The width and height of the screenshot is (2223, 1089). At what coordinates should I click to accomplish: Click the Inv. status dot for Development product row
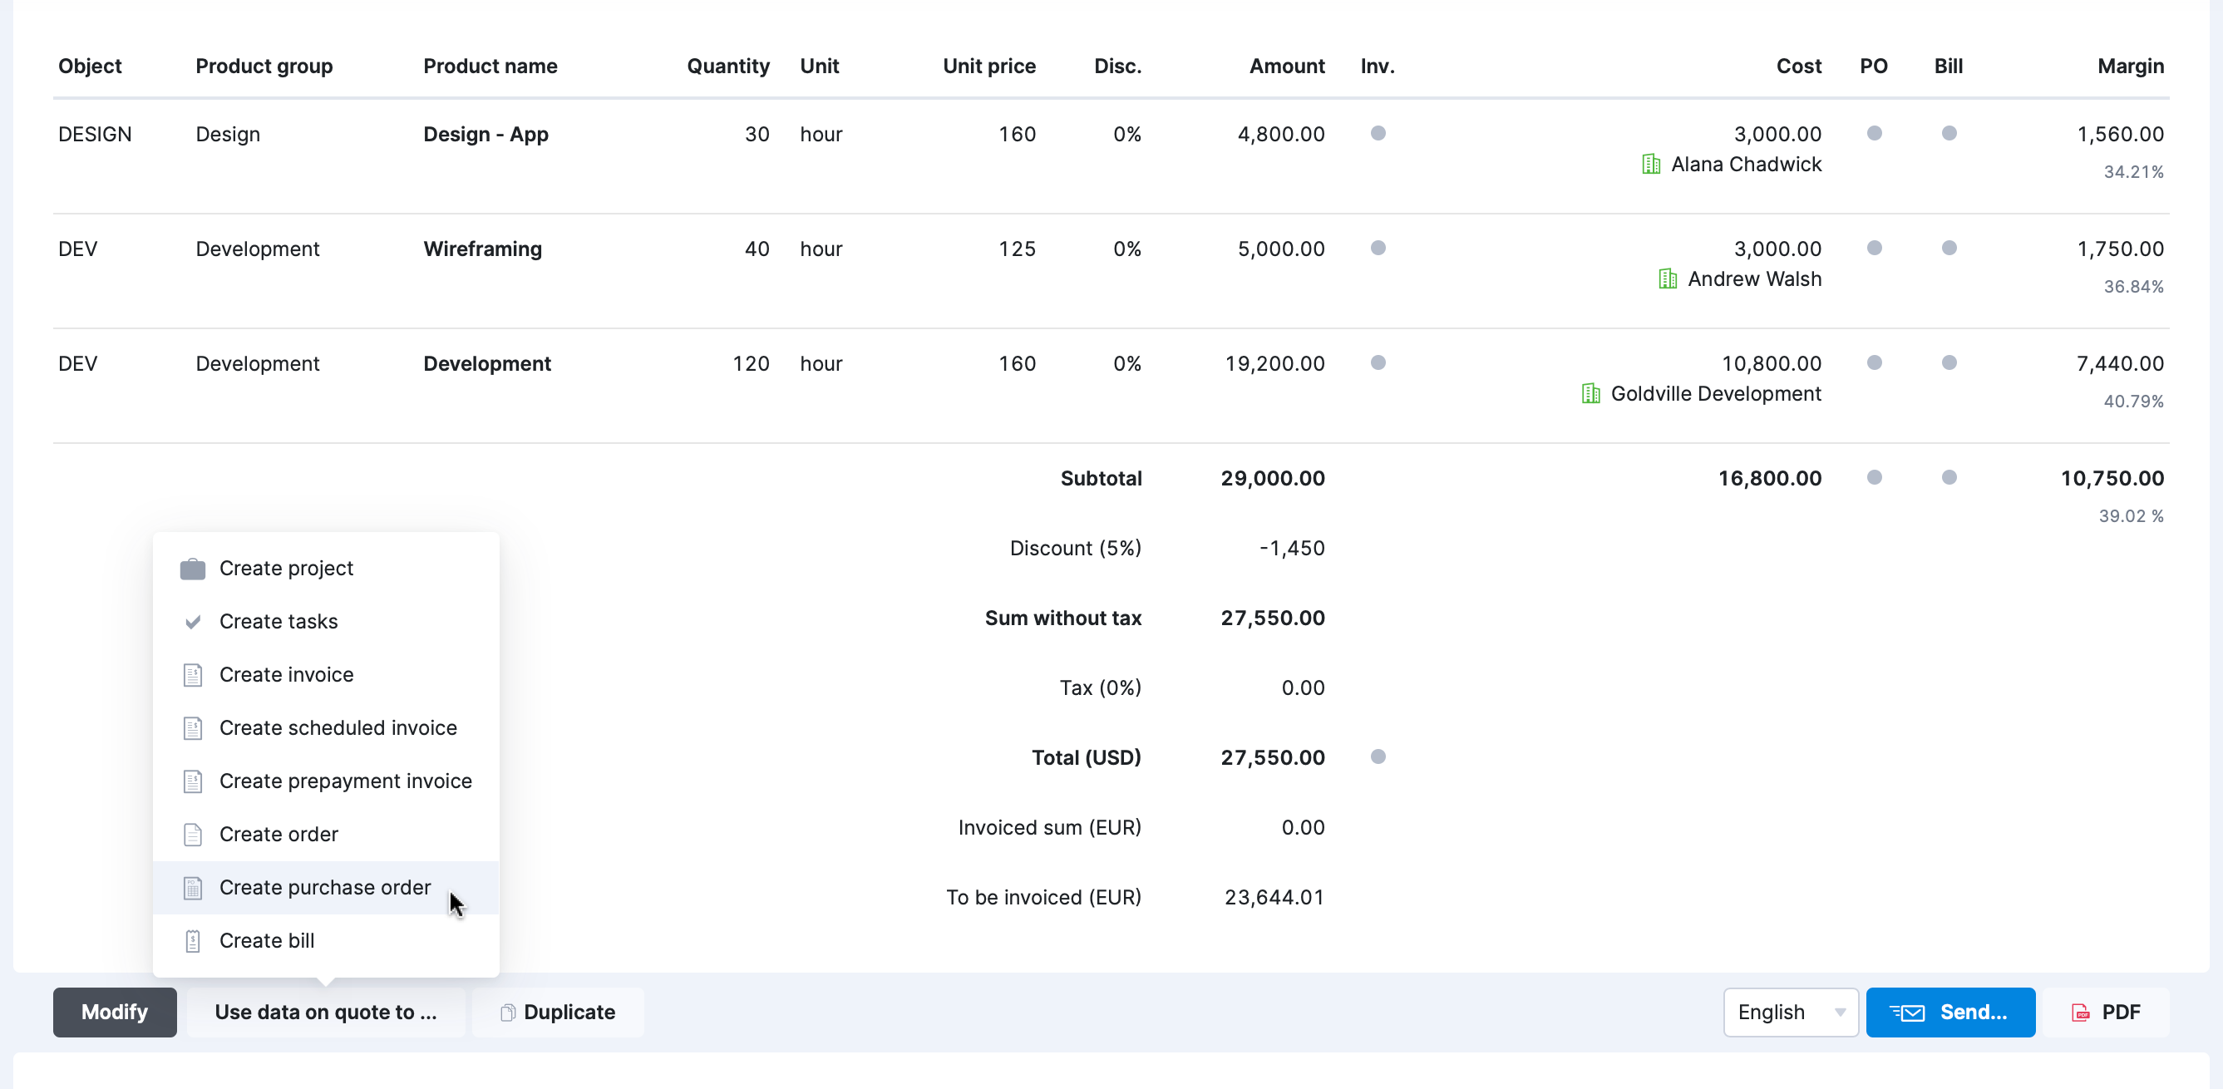tap(1378, 362)
